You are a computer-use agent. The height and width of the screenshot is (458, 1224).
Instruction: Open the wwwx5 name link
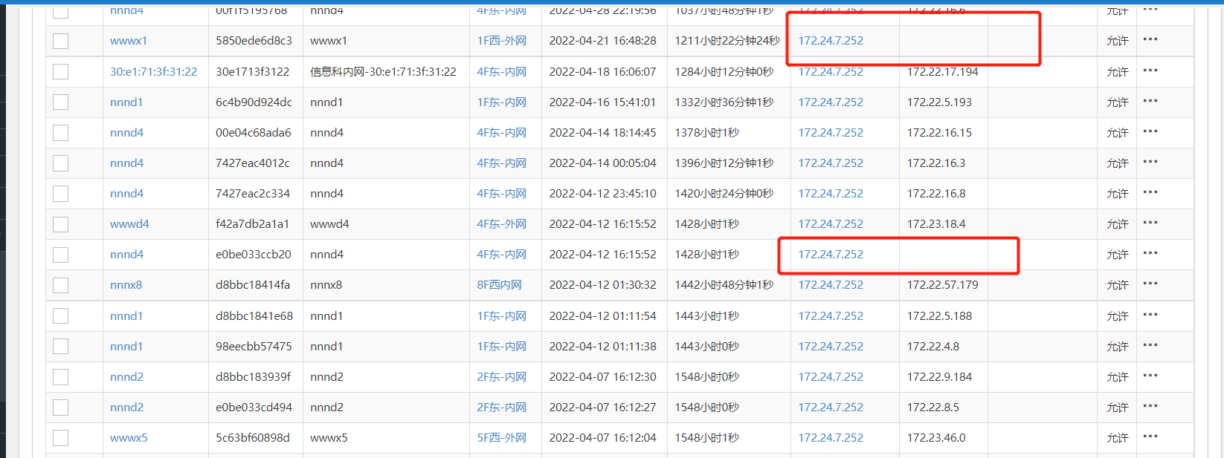click(129, 438)
